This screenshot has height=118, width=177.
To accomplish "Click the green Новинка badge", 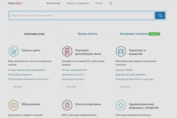I will pos(154,34).
